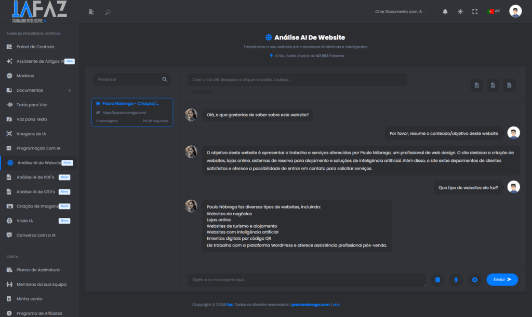
Task: Click the notifications bell icon
Action: 445,11
